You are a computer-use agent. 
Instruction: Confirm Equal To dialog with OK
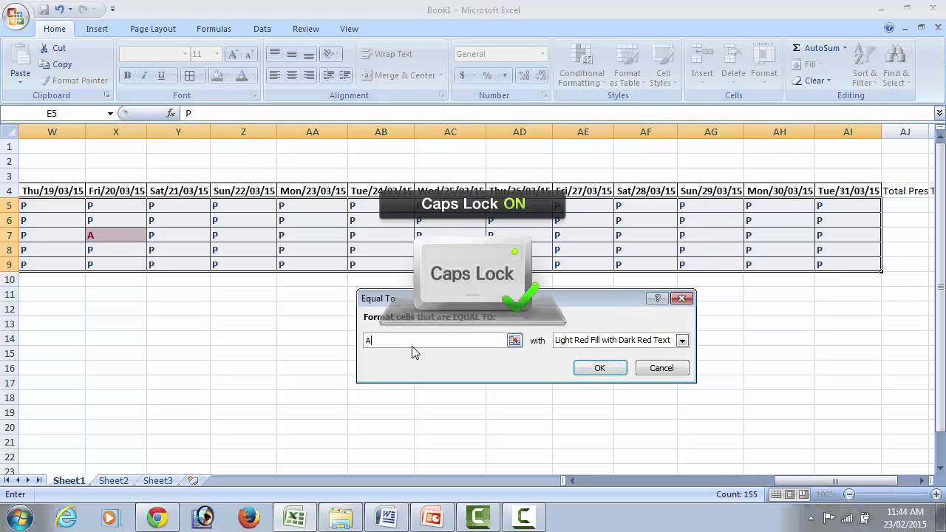point(599,368)
